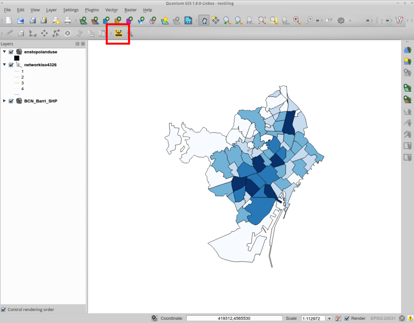Viewport: 414px width, 323px height.
Task: Click the Zoom Full extent icon
Action: [262, 21]
